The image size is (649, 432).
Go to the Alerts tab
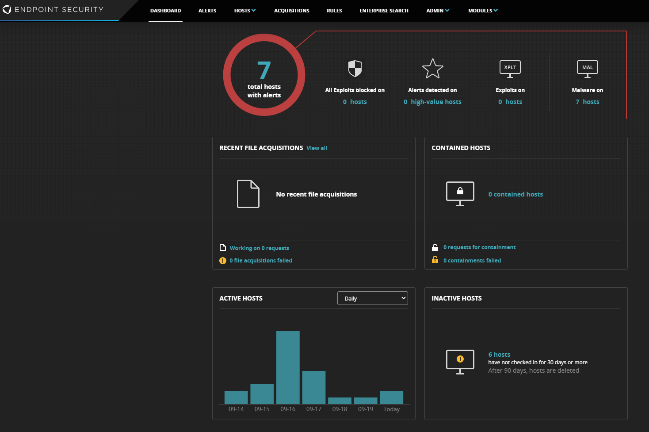207,11
